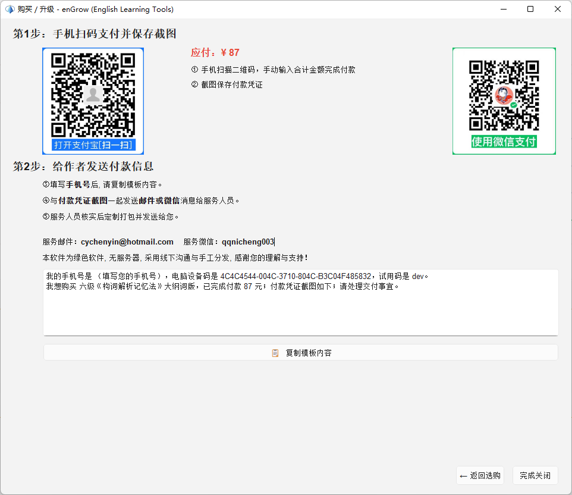Click the WeChat Pay QR code image
Viewport: 572px width, 495px height.
[x=504, y=101]
